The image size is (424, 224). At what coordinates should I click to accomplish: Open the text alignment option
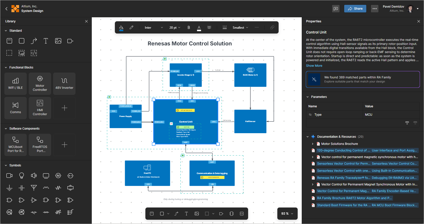click(209, 27)
